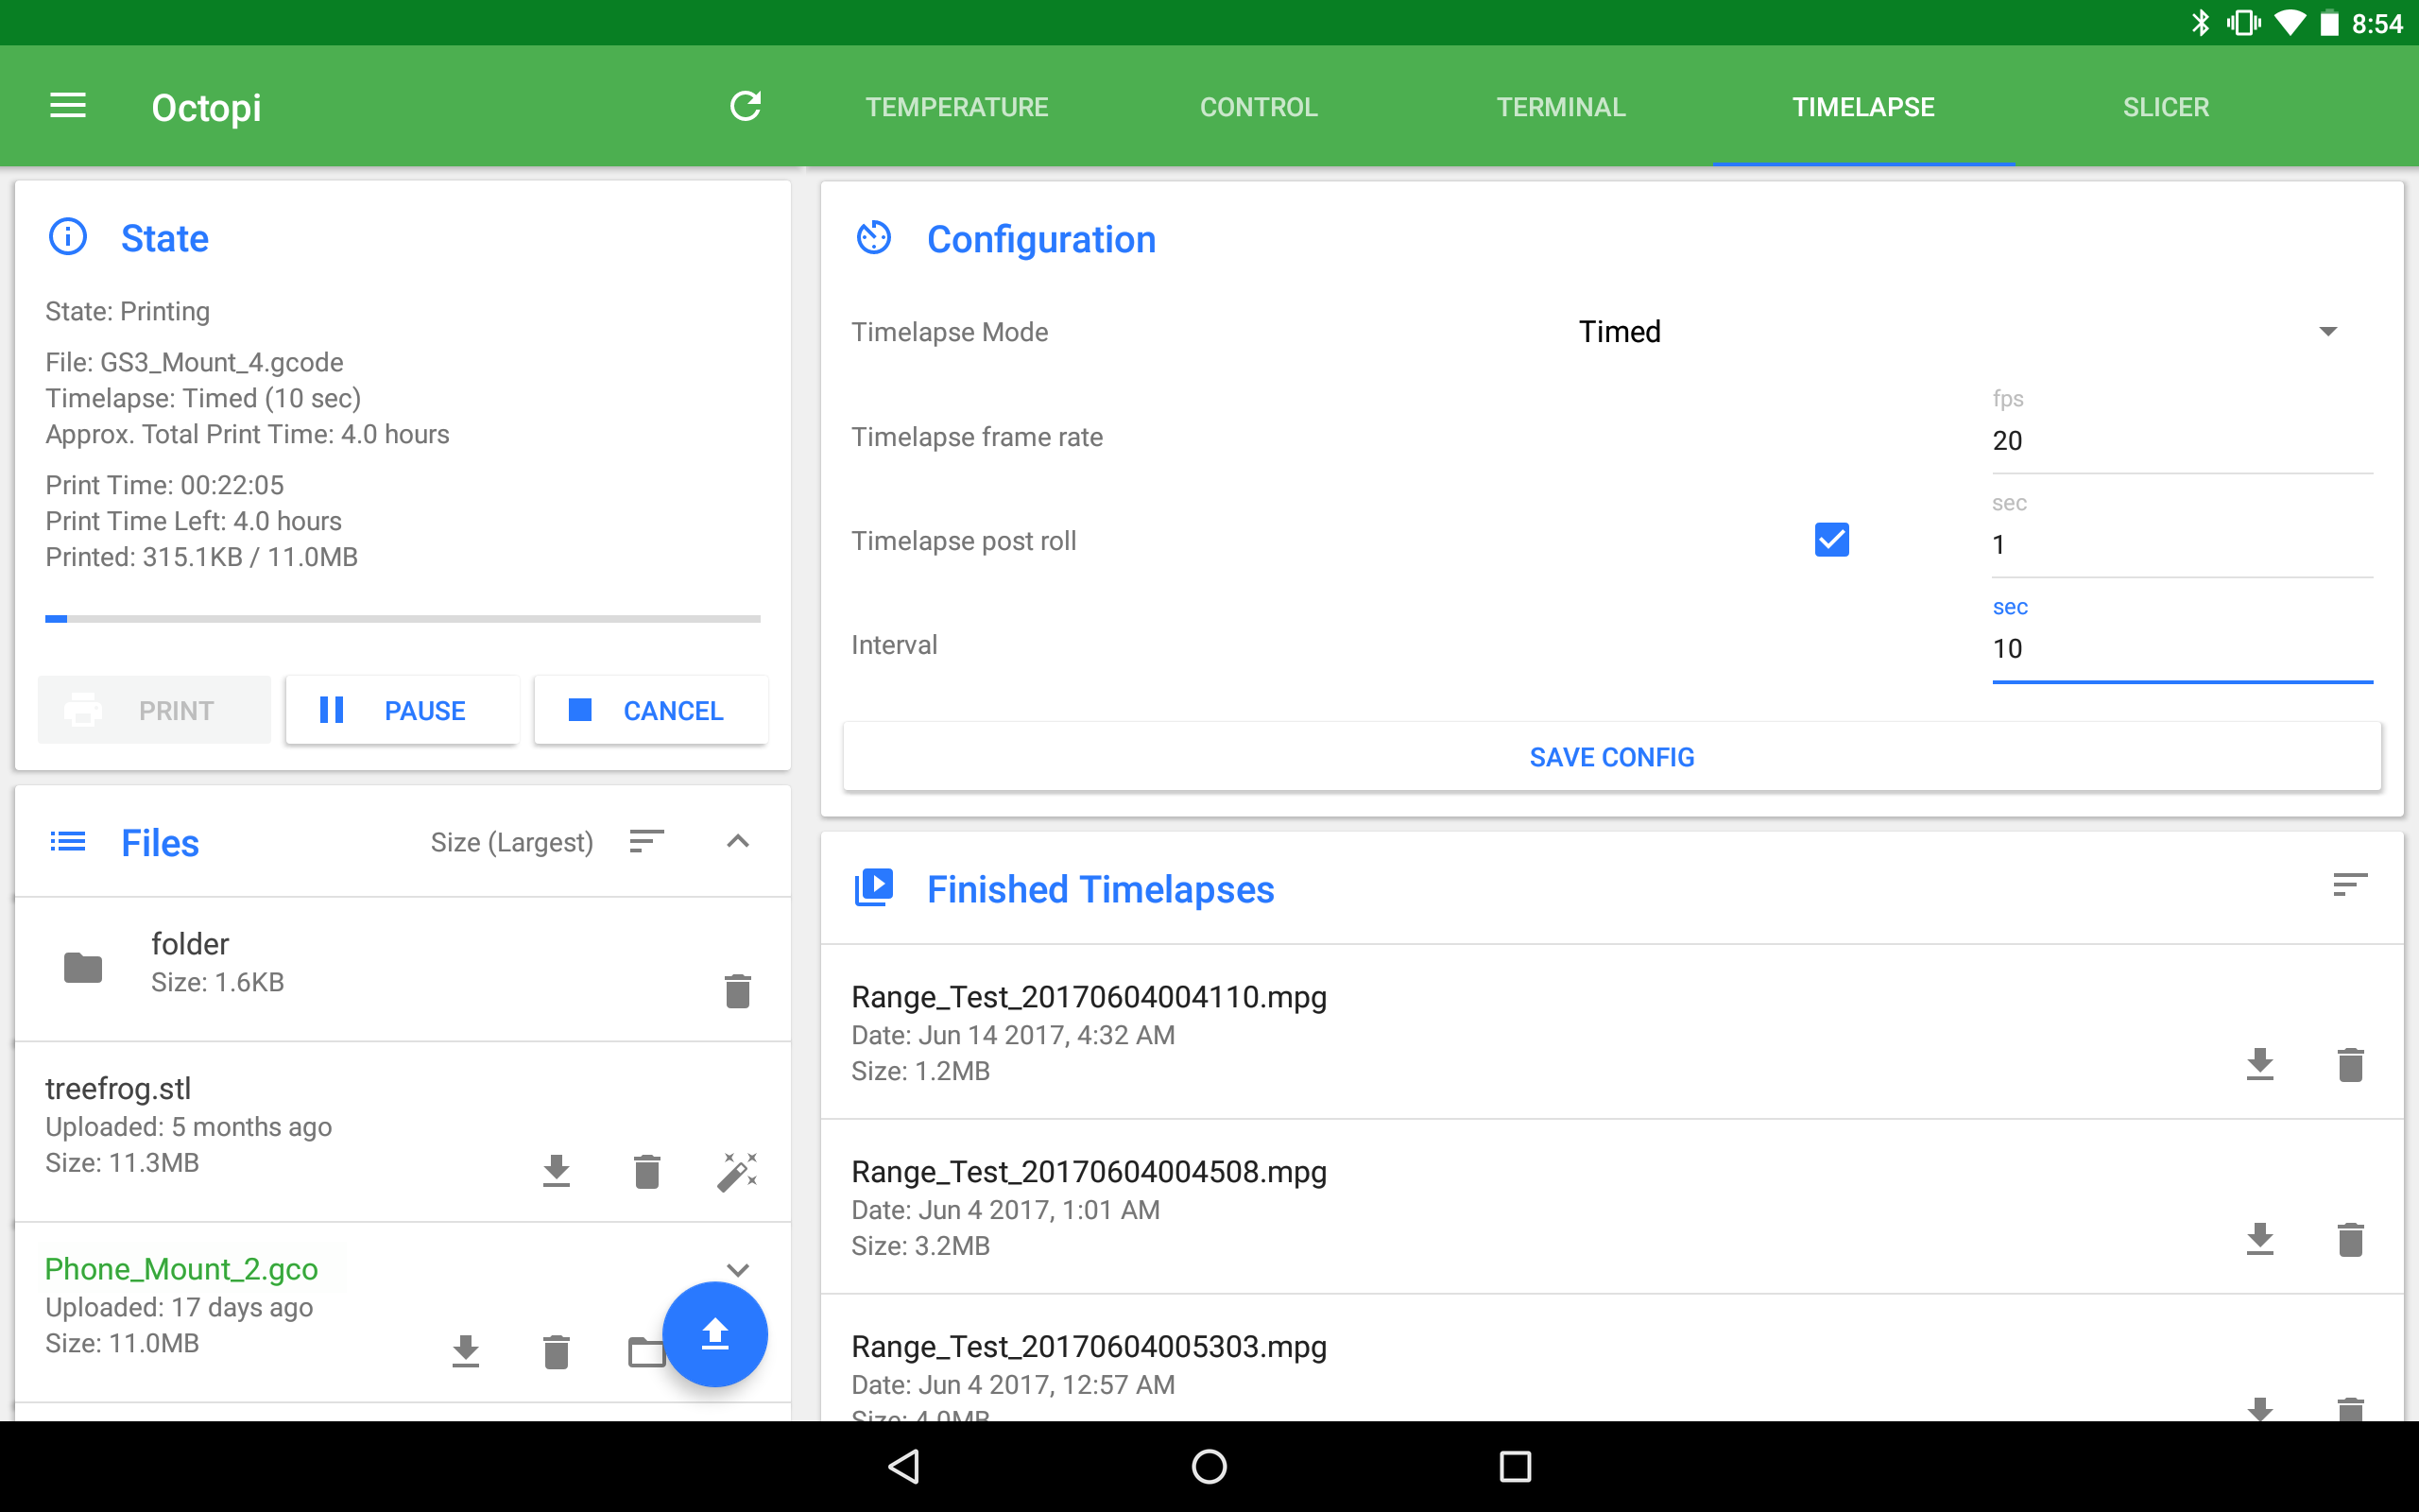
Task: Download Range_Test_20170604004508.mpg
Action: [2260, 1239]
